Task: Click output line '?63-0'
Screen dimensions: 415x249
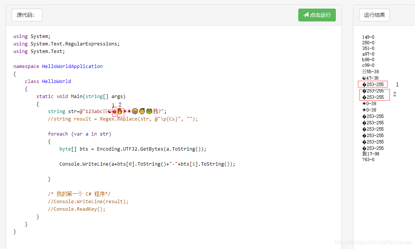Action: coord(368,160)
